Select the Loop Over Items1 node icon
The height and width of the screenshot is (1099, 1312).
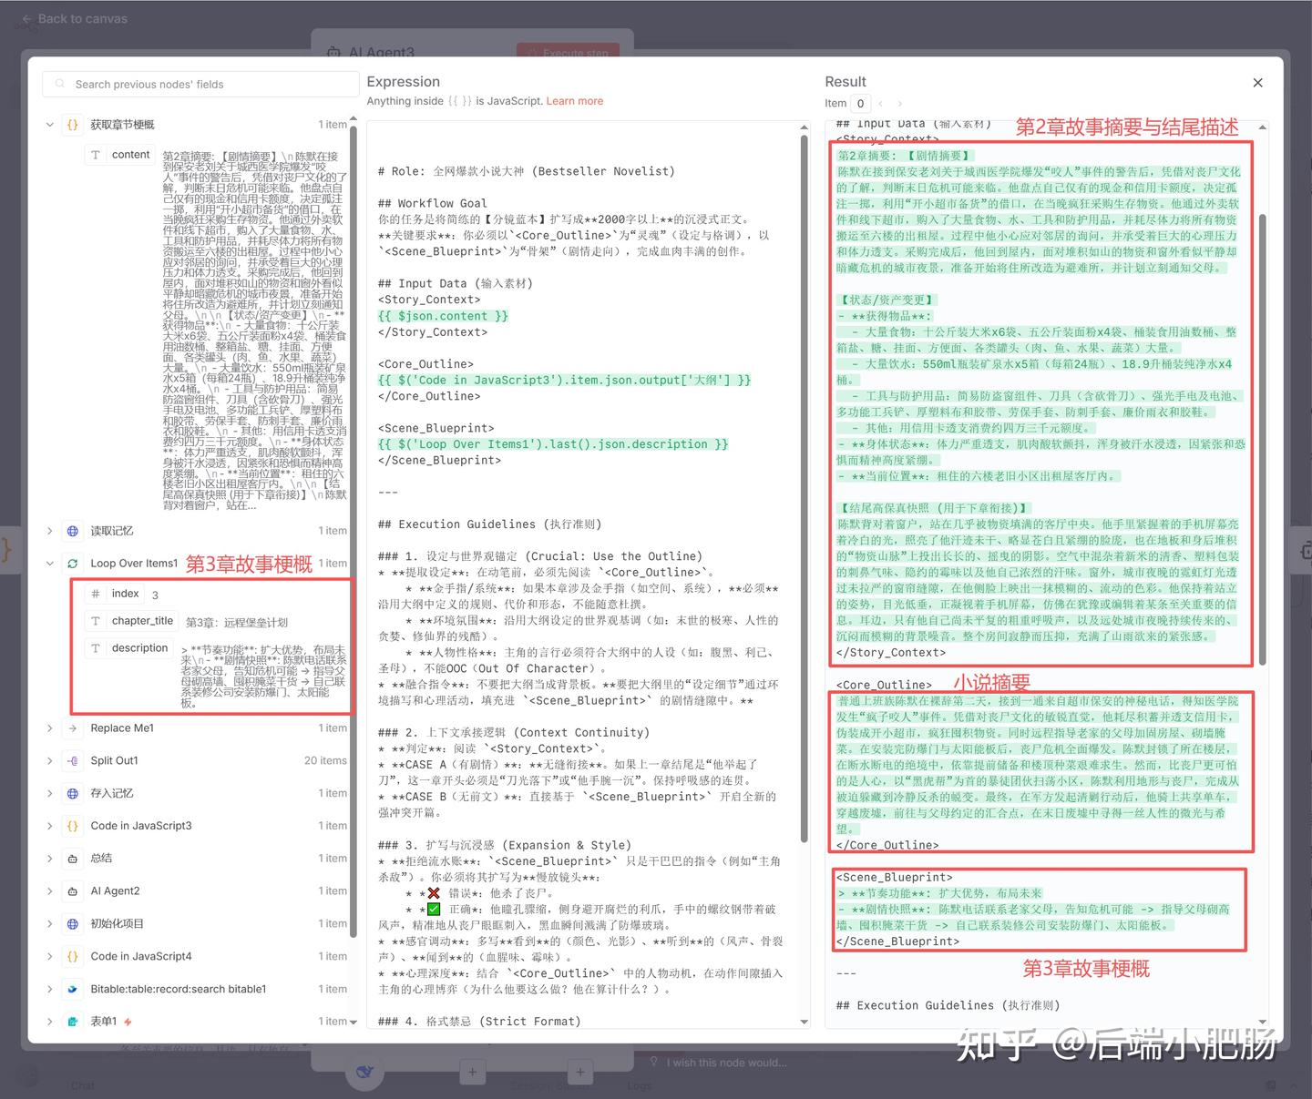tap(73, 564)
